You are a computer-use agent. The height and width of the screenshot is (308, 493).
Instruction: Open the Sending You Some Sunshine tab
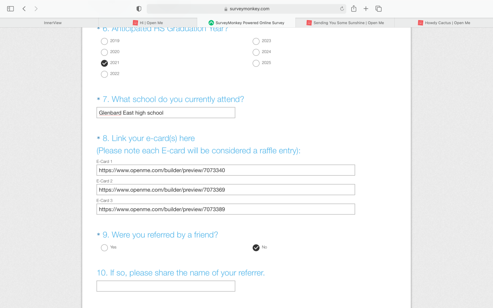[x=345, y=23]
